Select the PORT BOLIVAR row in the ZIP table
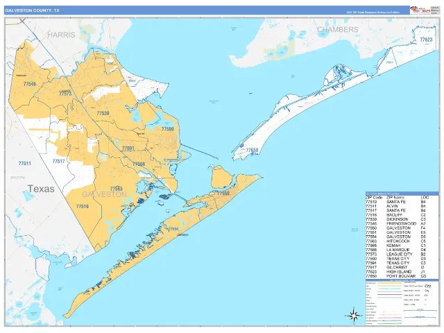This screenshot has width=444, height=333. (x=395, y=276)
